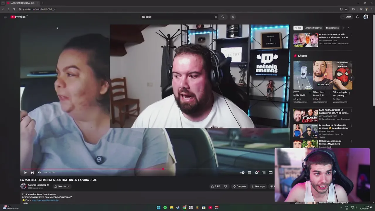Open Suscrito subscription dropdown
375x211 pixels.
62,186
